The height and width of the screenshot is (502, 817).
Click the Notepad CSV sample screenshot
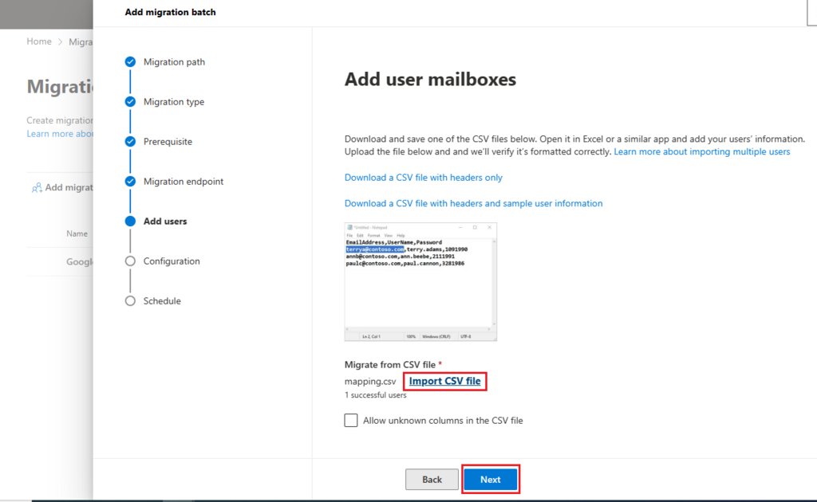tap(420, 281)
